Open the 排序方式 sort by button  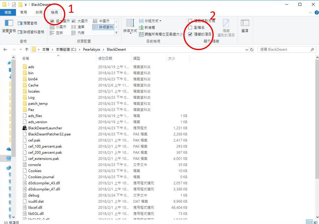pyautogui.click(x=130, y=26)
